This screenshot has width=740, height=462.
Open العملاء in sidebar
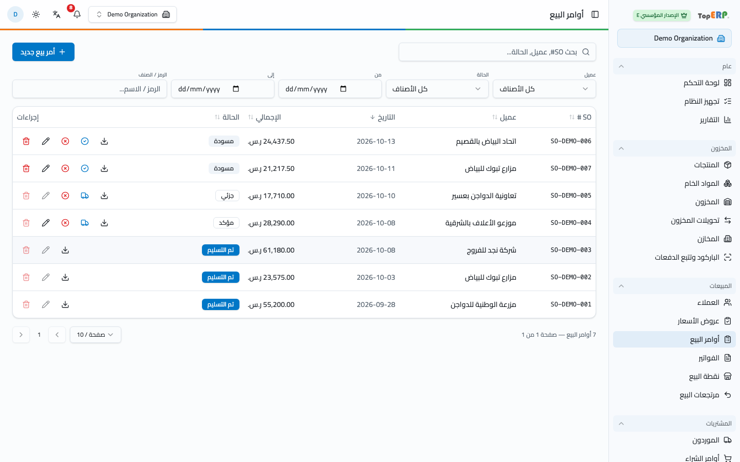point(674,302)
